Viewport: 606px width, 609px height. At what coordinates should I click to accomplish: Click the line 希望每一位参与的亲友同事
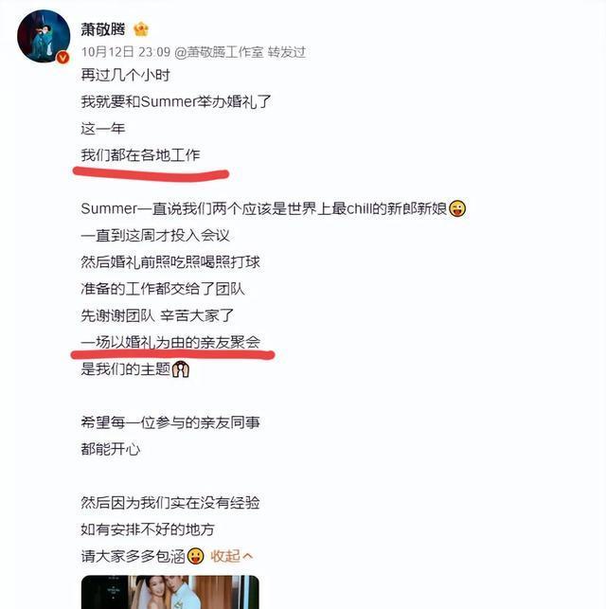click(170, 422)
